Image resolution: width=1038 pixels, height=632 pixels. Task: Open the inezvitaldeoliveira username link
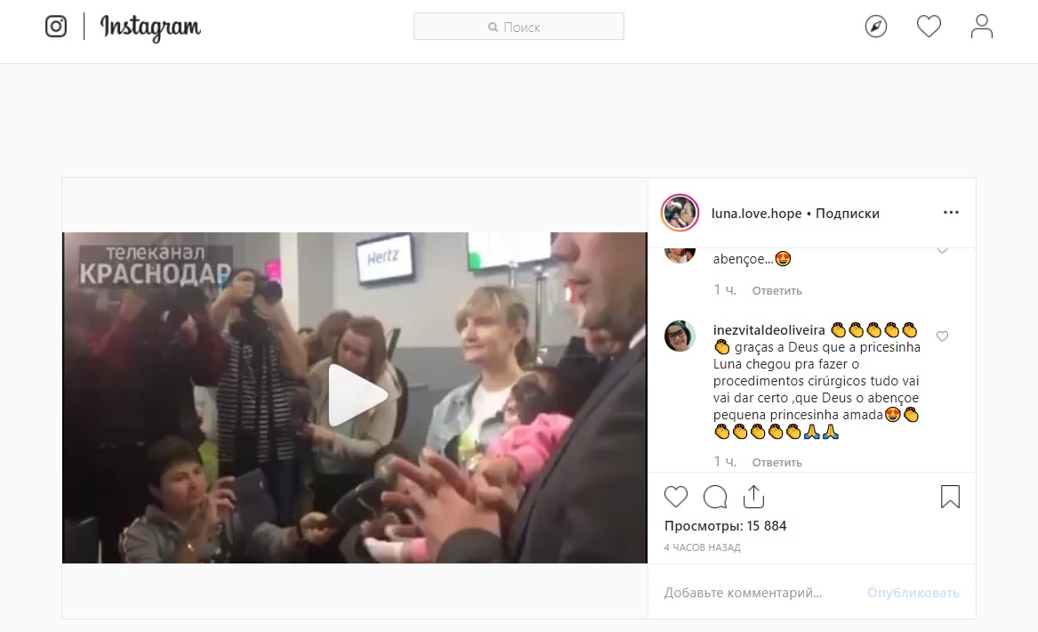point(768,330)
